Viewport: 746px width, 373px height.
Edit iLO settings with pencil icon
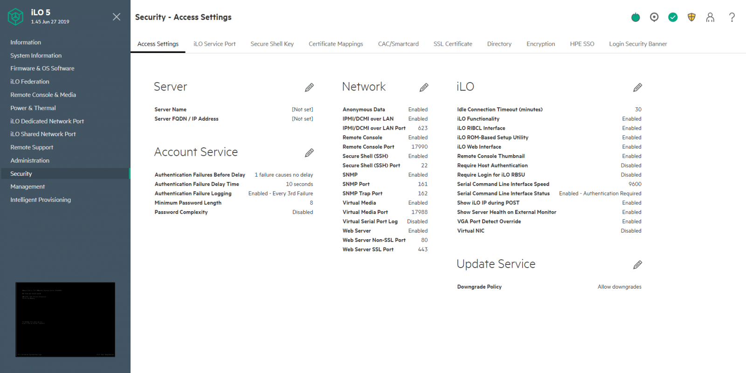(637, 87)
